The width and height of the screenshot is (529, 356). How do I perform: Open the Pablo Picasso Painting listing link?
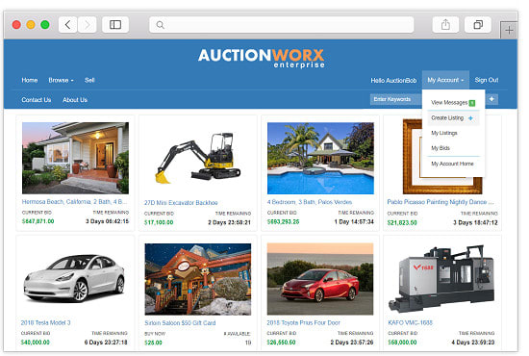click(441, 202)
